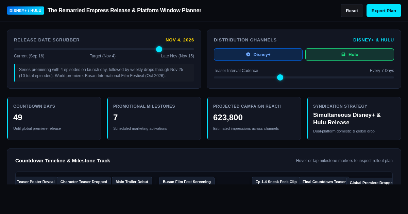This screenshot has height=214, width=408.
Task: Export the release plan
Action: pos(384,11)
